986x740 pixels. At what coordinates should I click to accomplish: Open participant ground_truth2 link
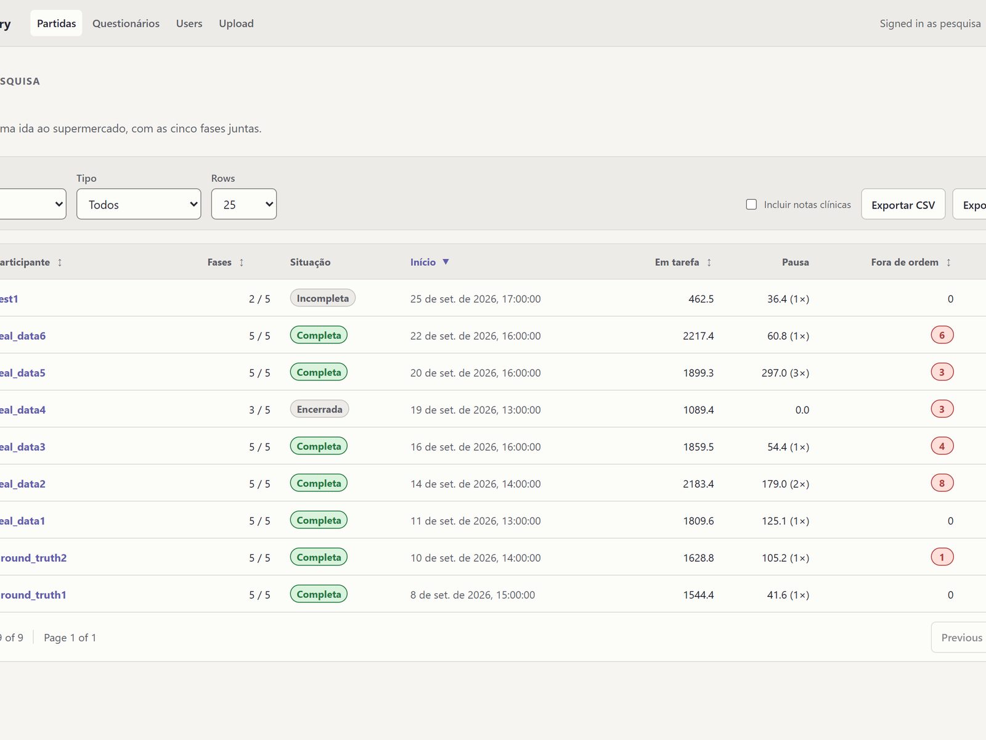pyautogui.click(x=33, y=558)
